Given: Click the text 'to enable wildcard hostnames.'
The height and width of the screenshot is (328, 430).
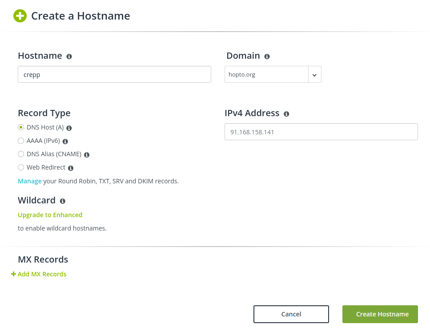Looking at the screenshot, I should click(62, 228).
